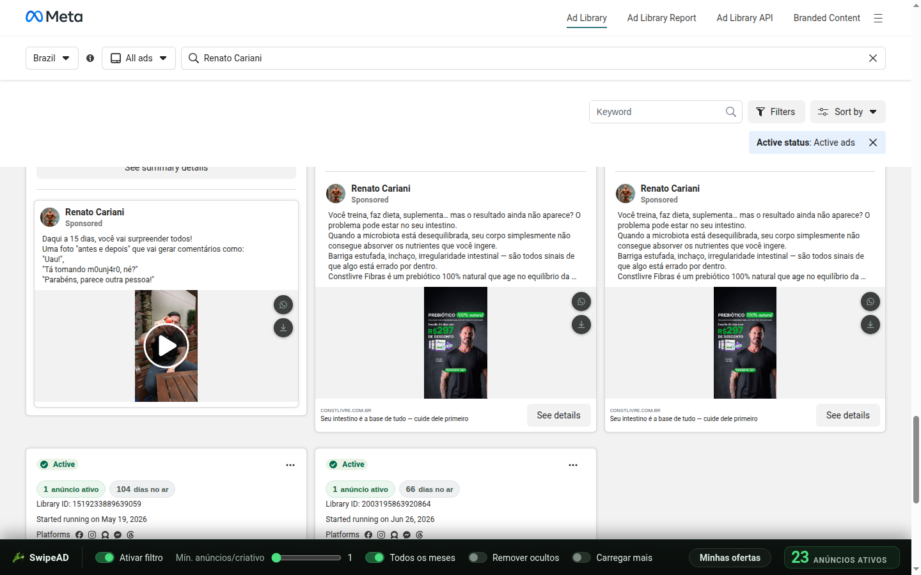This screenshot has width=921, height=575.
Task: Click the magnifier icon in the Keyword field
Action: (x=730, y=112)
